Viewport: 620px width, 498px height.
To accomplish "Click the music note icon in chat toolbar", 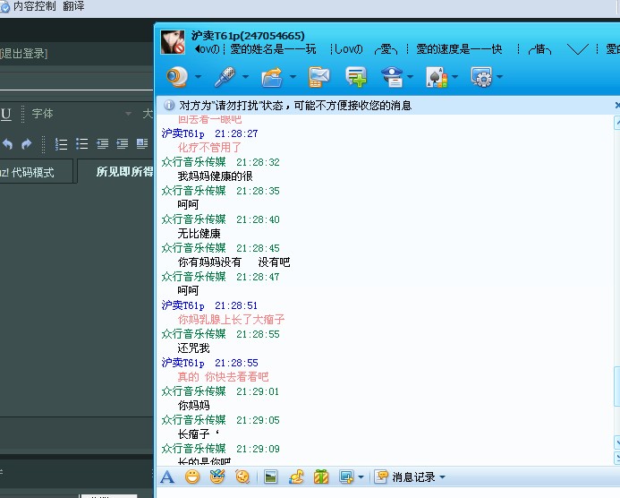I will click(296, 477).
